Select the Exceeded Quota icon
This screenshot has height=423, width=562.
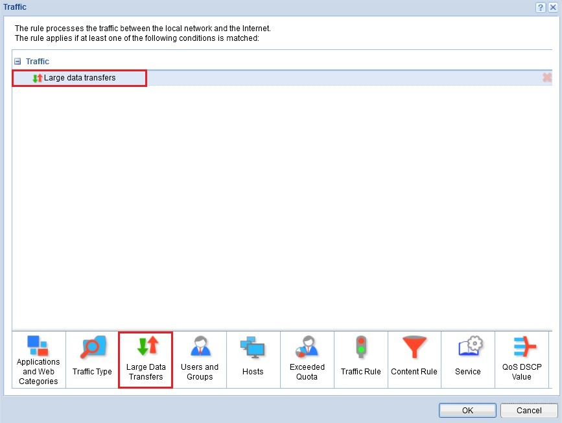click(307, 359)
